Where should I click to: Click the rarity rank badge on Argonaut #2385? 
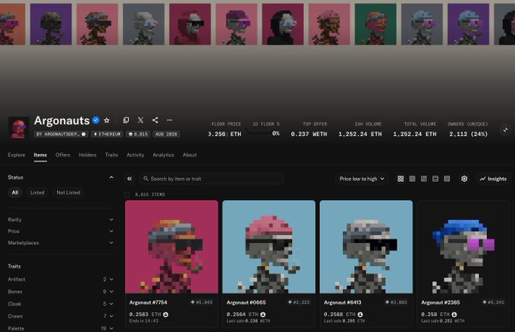click(x=494, y=302)
